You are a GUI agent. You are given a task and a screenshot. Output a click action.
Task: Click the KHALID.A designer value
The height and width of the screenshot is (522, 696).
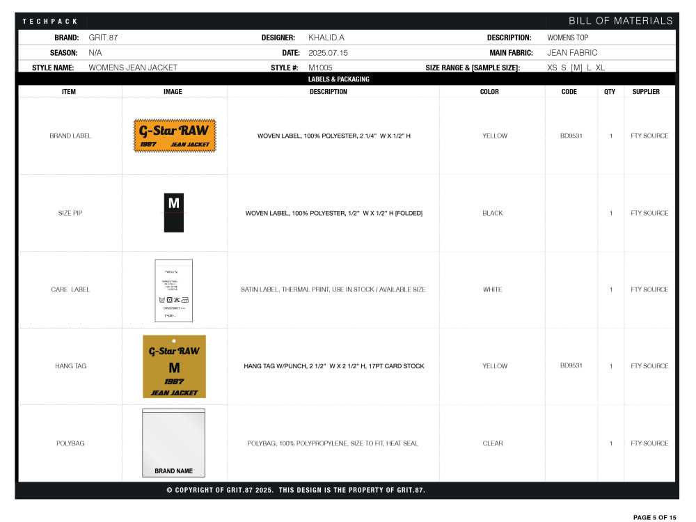(326, 38)
